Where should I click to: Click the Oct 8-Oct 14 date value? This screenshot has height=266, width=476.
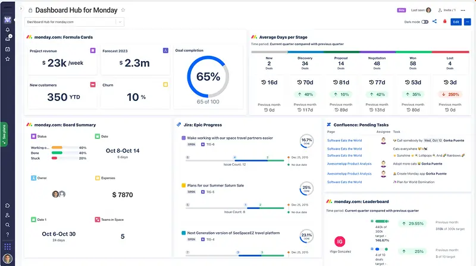click(x=123, y=151)
